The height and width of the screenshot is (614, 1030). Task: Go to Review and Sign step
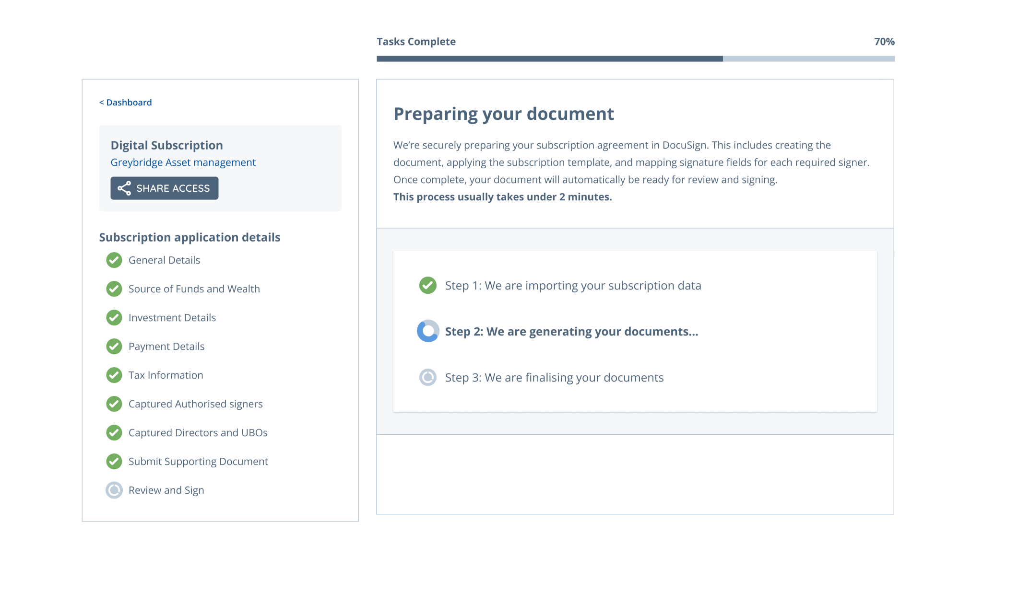166,490
